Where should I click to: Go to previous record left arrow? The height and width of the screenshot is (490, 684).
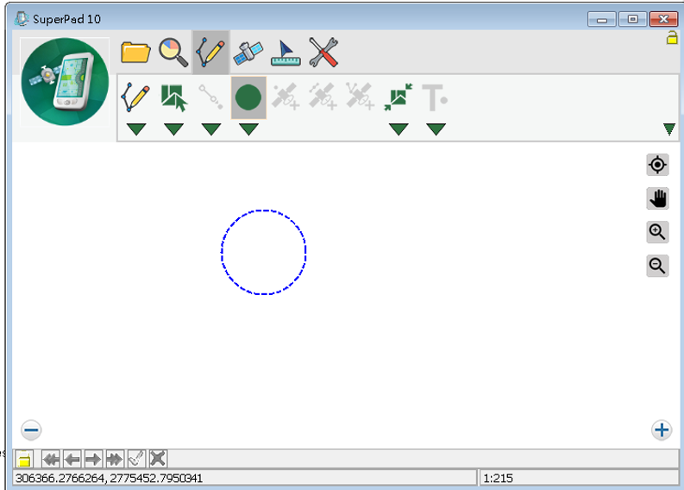[x=72, y=459]
